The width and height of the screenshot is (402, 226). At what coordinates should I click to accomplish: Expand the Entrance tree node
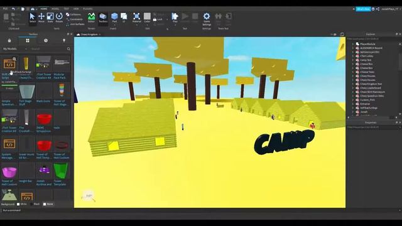coord(353,104)
